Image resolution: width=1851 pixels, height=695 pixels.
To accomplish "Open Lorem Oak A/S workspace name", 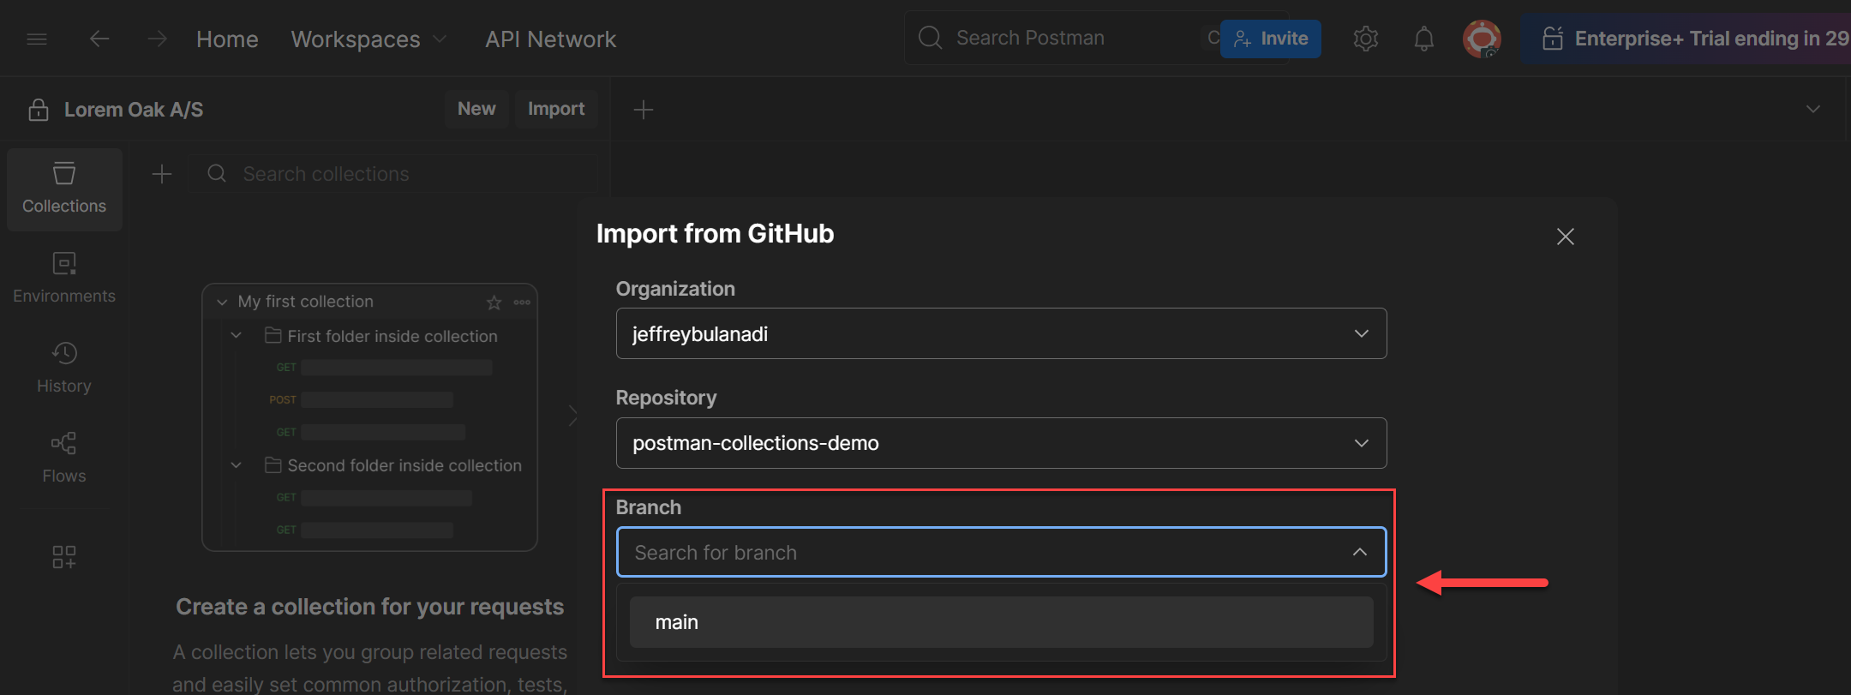I will [x=134, y=110].
